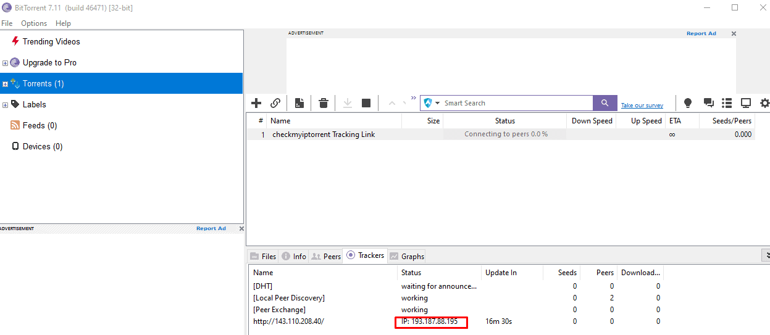Screen dimensions: 770x335
Task: Switch to the Peers tab
Action: coord(326,256)
